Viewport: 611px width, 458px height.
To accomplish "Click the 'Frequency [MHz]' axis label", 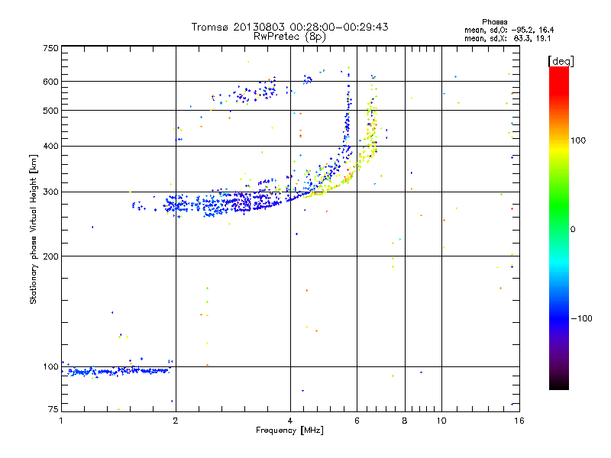I will coord(290,431).
